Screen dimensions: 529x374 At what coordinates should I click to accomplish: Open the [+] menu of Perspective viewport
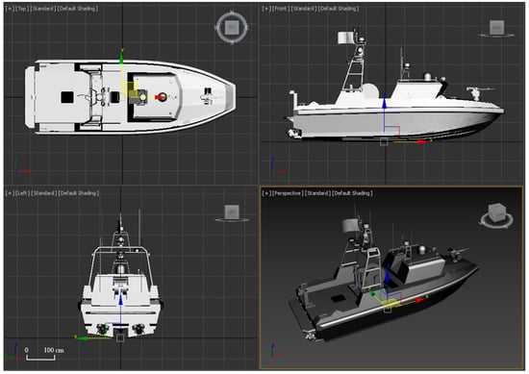pyautogui.click(x=266, y=193)
